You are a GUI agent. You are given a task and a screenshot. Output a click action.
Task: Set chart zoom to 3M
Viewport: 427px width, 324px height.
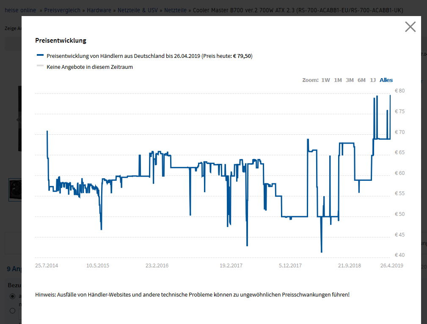(350, 80)
